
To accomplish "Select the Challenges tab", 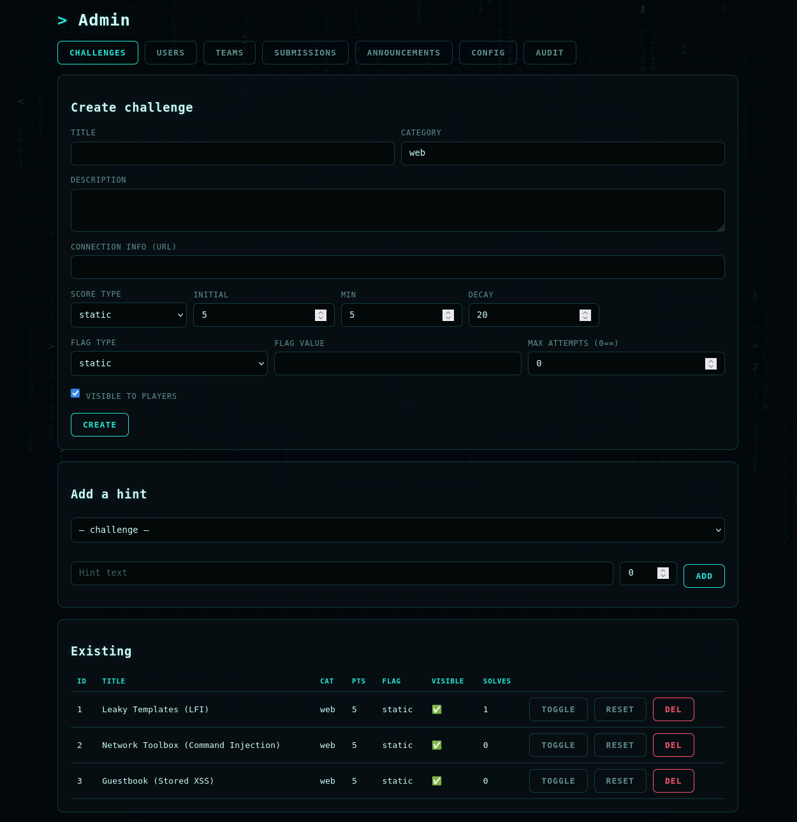I will tap(98, 53).
